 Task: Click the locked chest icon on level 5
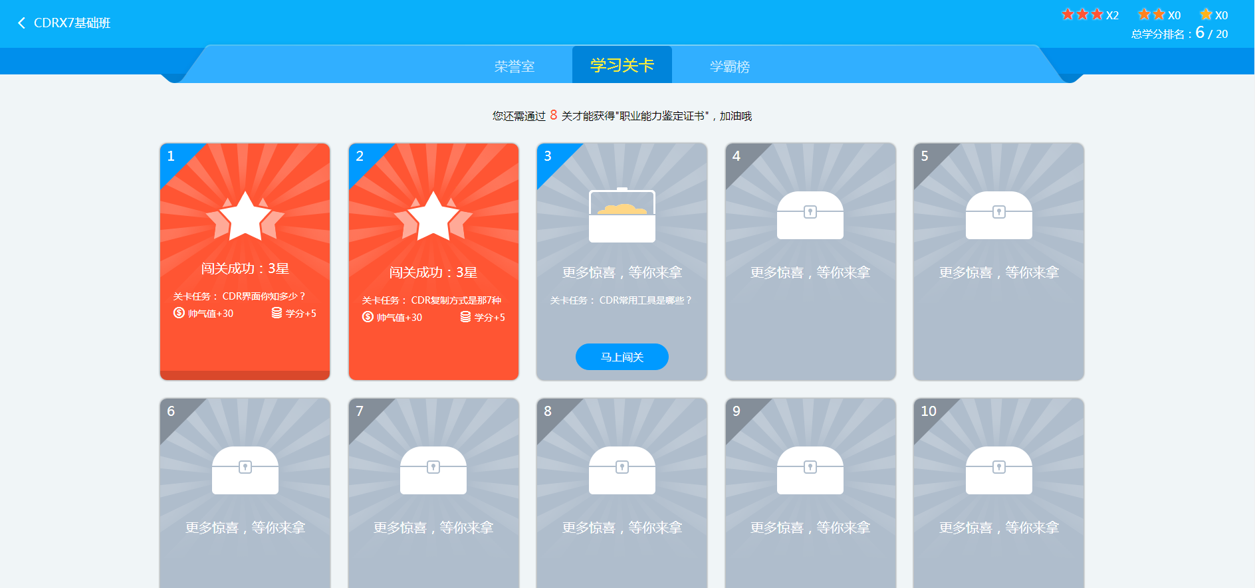(998, 215)
